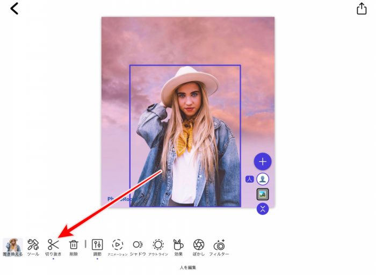
Task: Select the person layer circle thumbnail
Action: [x=263, y=179]
